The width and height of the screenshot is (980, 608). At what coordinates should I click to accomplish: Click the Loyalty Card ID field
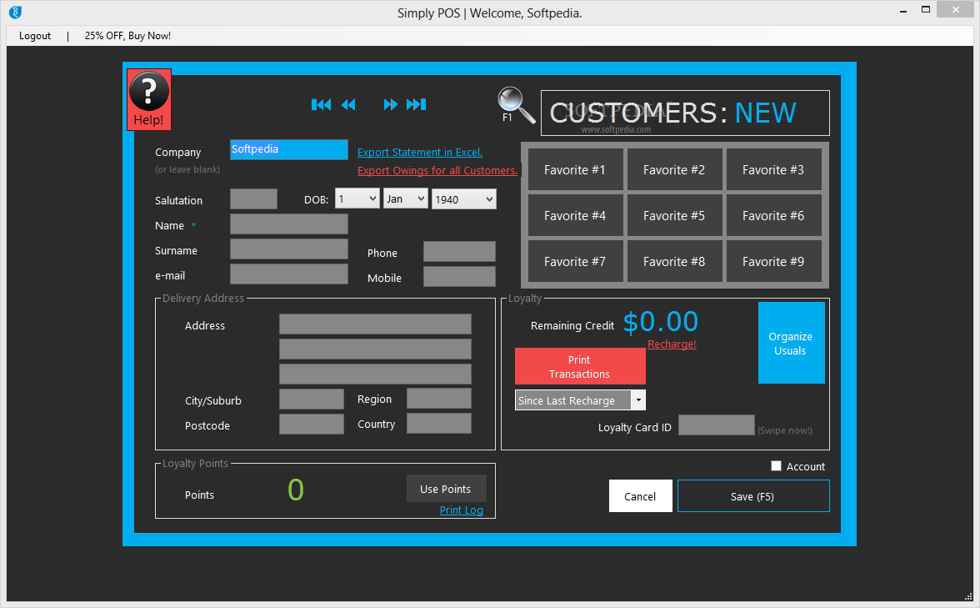pyautogui.click(x=717, y=425)
